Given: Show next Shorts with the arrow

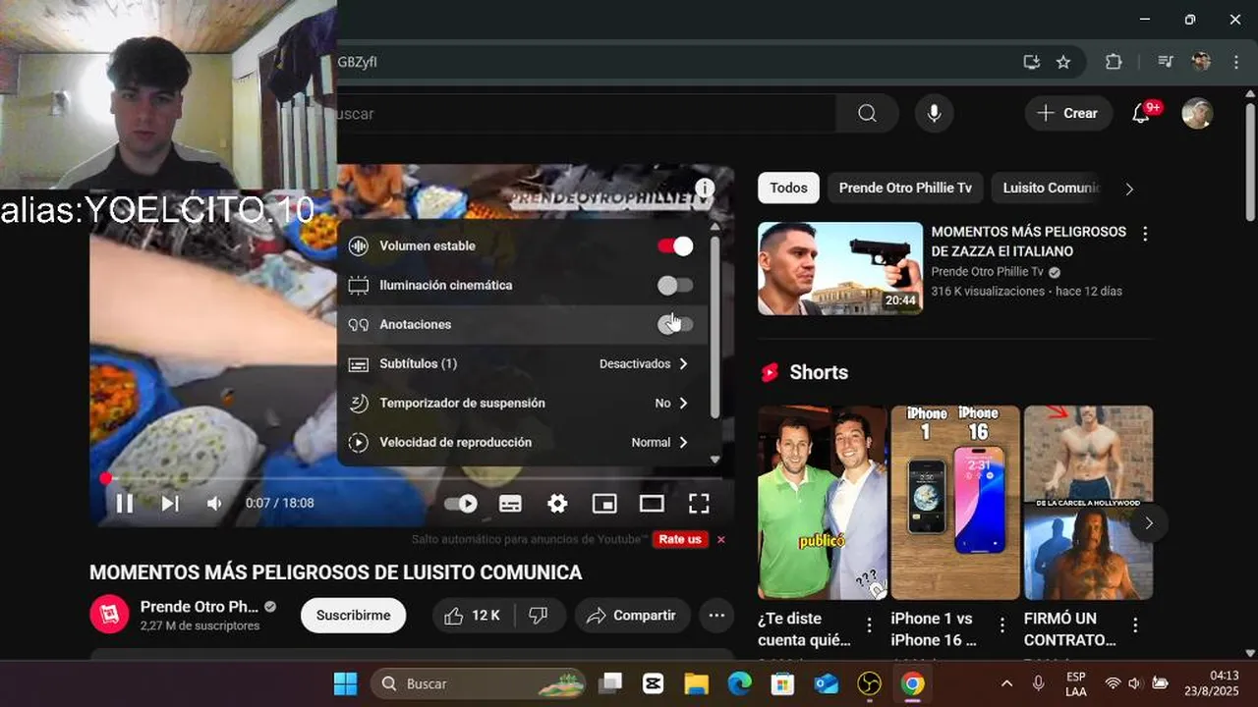Looking at the screenshot, I should [1148, 523].
